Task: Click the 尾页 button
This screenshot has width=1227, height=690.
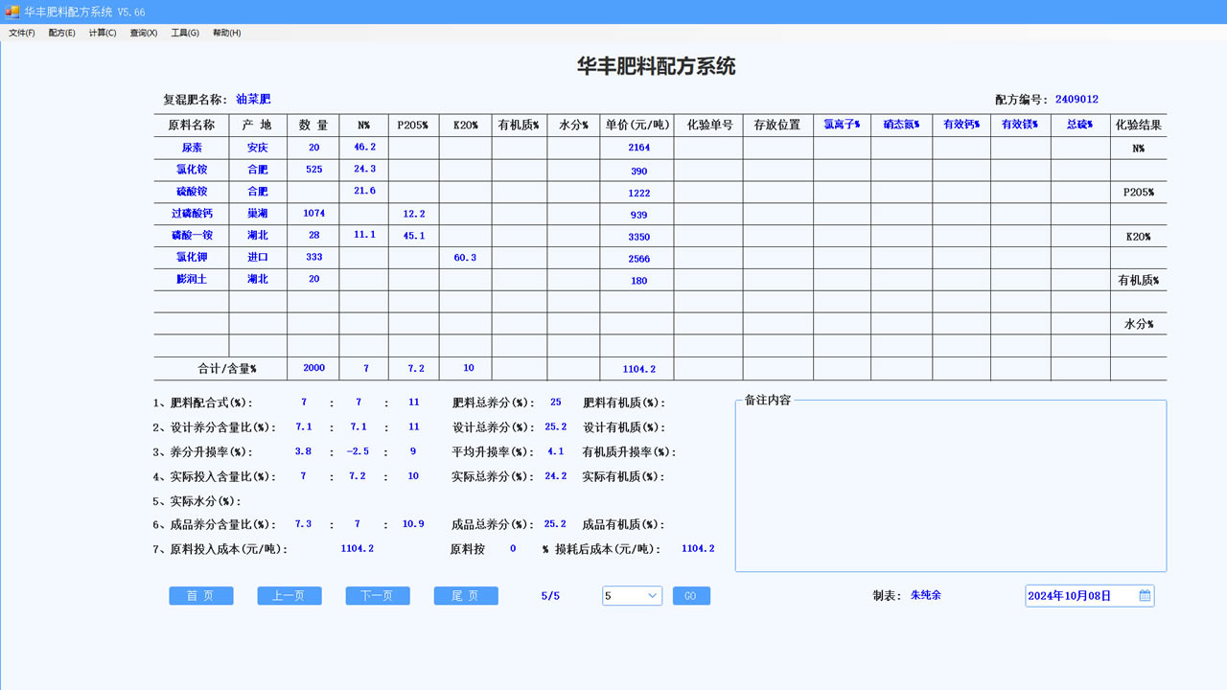Action: point(465,595)
